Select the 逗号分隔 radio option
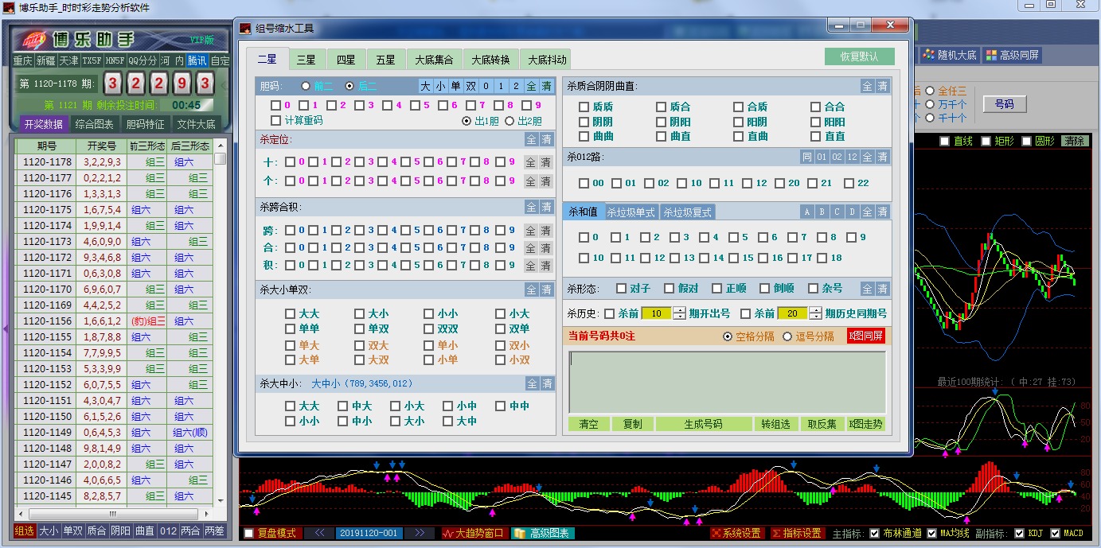The width and height of the screenshot is (1101, 548). (788, 336)
